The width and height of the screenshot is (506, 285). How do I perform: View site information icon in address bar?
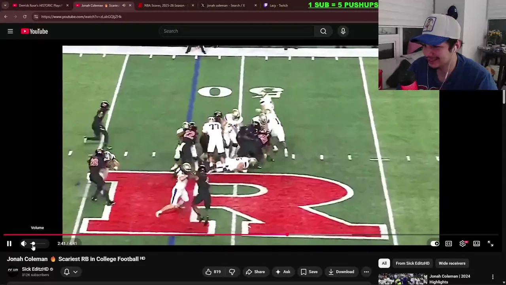(x=36, y=17)
